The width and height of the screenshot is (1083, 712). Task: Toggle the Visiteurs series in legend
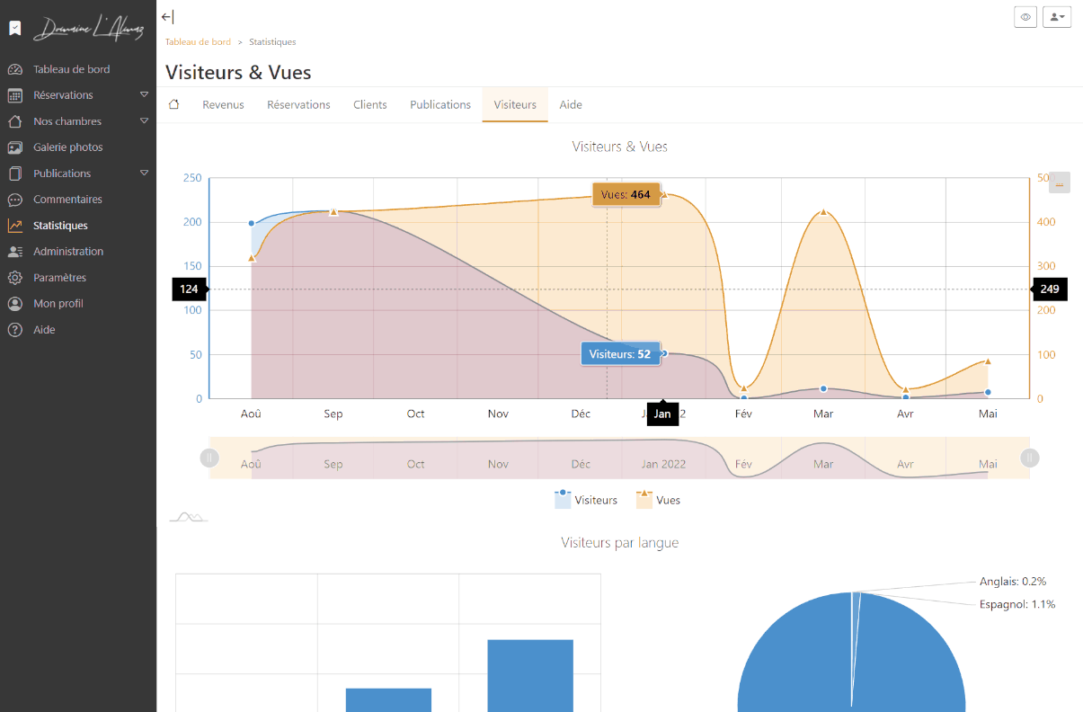pyautogui.click(x=586, y=500)
